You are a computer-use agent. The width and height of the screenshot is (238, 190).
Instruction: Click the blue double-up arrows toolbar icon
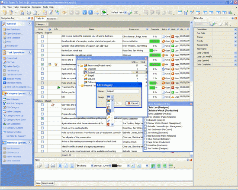[90, 13]
